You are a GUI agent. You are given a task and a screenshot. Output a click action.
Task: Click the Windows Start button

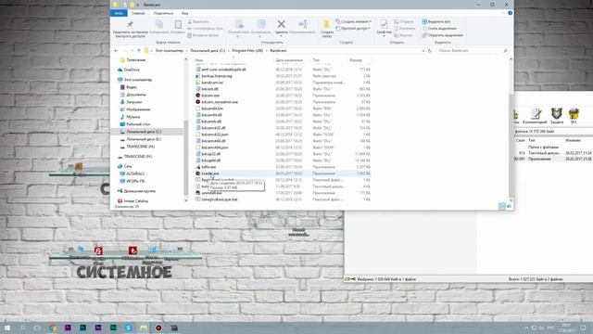pyautogui.click(x=7, y=328)
